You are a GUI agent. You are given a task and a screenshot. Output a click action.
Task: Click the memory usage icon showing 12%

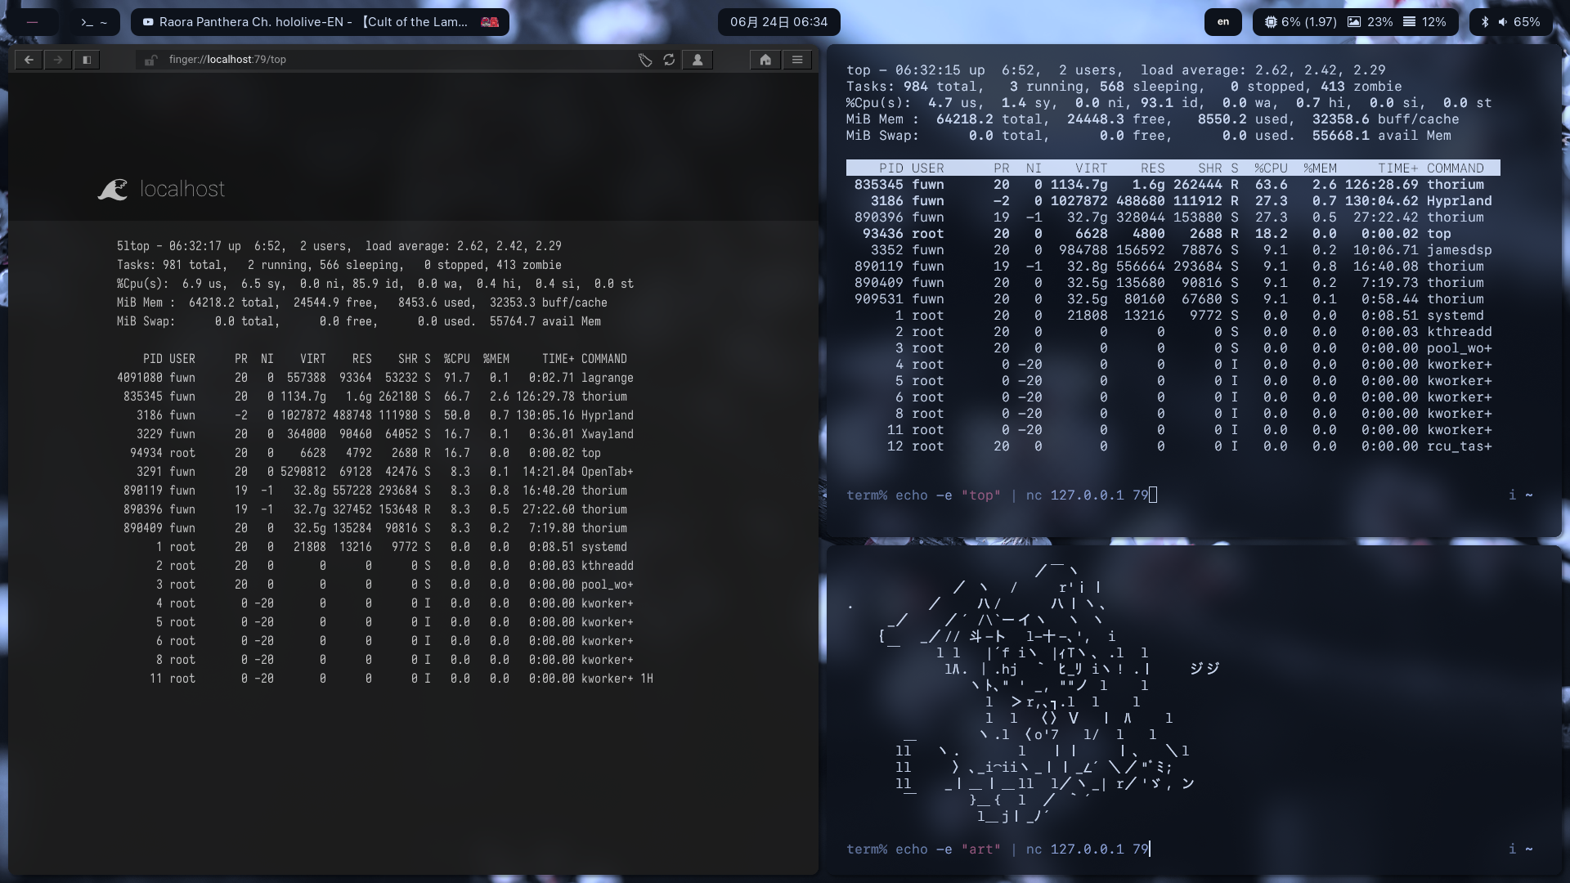[x=1409, y=22]
